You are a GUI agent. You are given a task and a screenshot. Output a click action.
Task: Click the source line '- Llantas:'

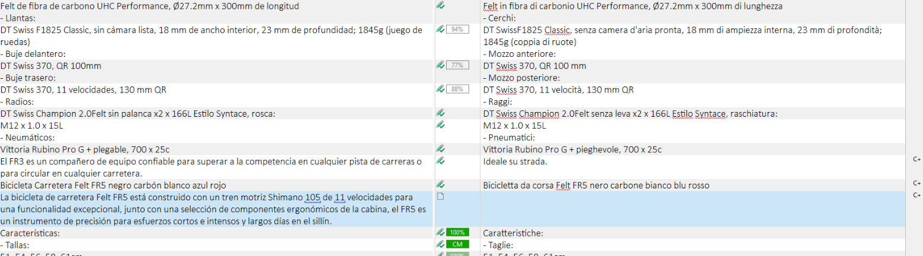point(17,18)
